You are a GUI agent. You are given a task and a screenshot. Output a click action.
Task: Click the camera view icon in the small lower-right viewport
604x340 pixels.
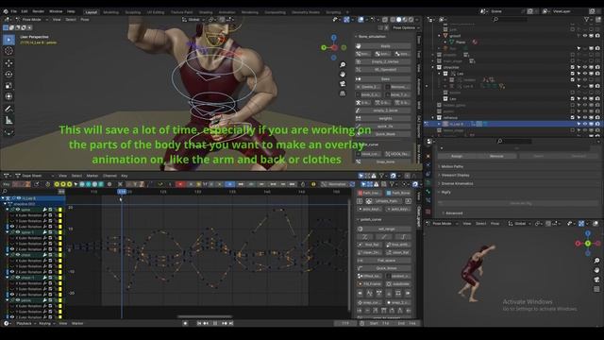pyautogui.click(x=596, y=280)
